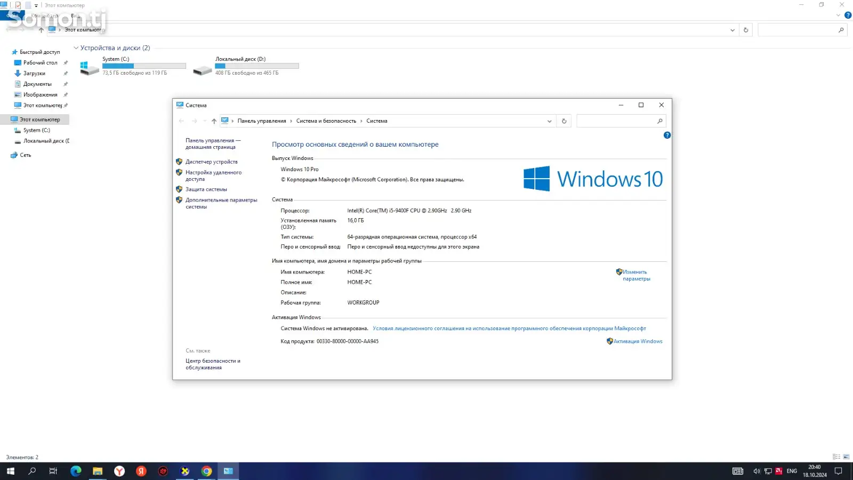Open File Explorer taskbar icon
853x480 pixels.
(98, 471)
